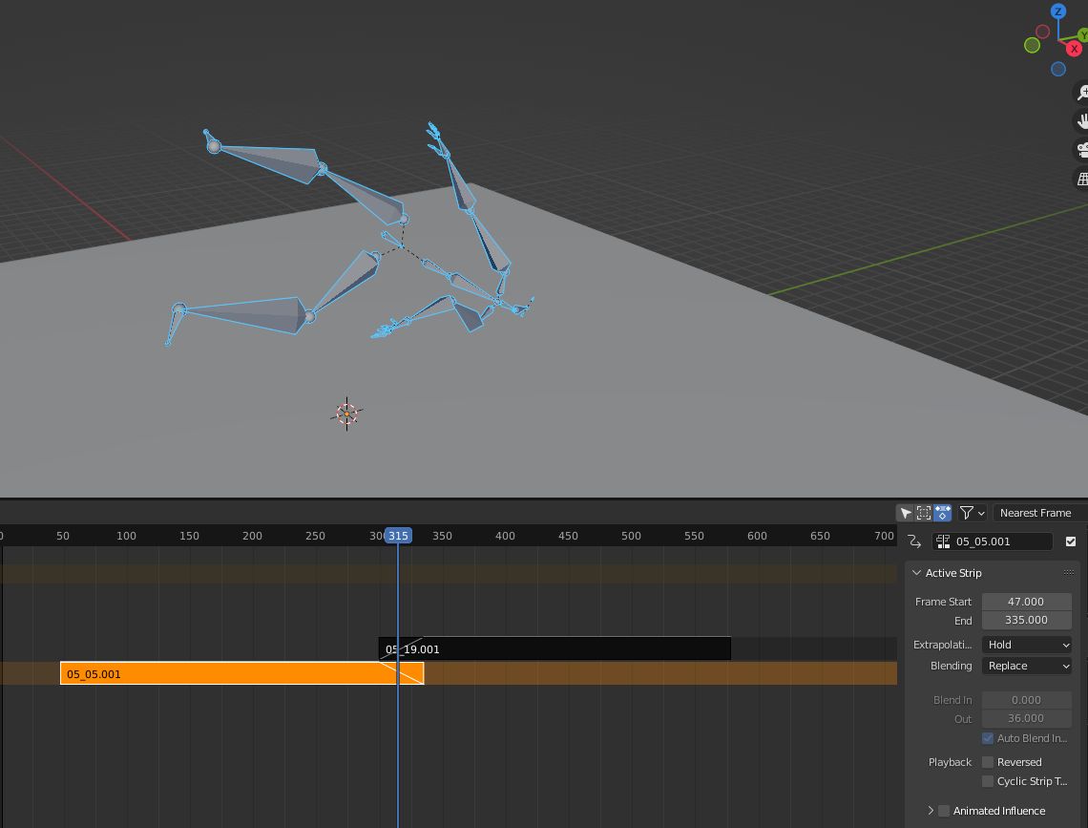Click the Blend Out 36.000 field
Image resolution: width=1088 pixels, height=828 pixels.
click(1026, 718)
